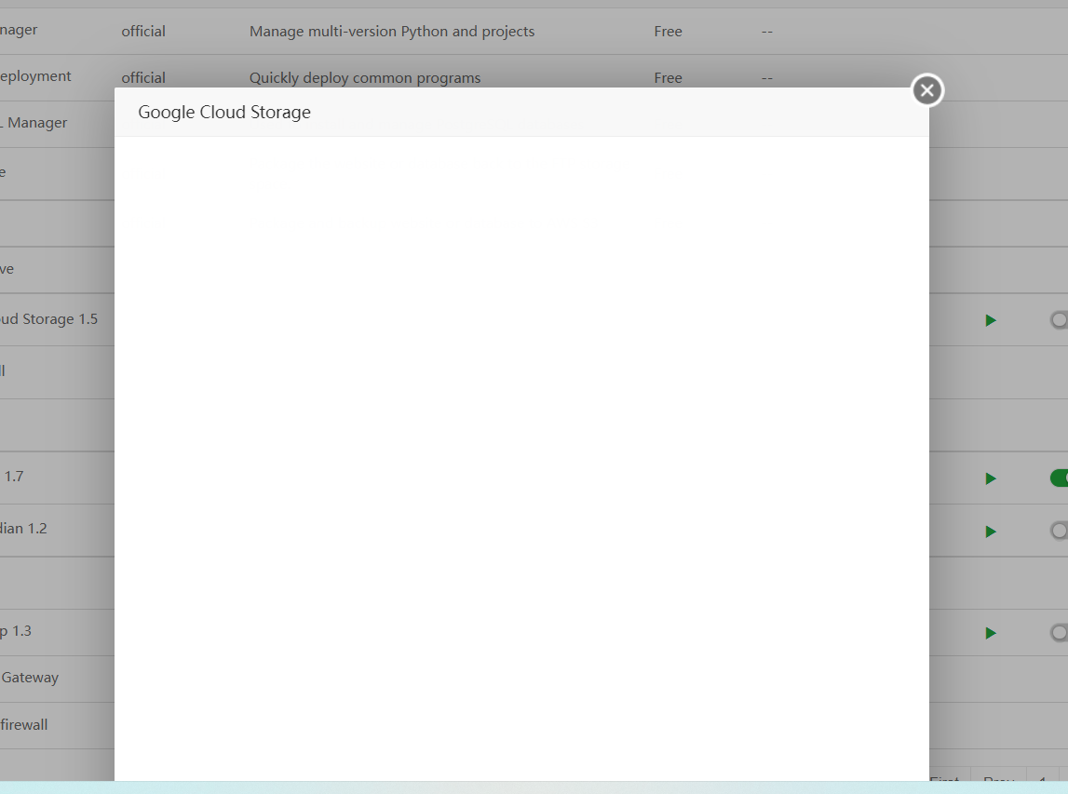Click the 'nager' plugin name in the top row

click(19, 30)
